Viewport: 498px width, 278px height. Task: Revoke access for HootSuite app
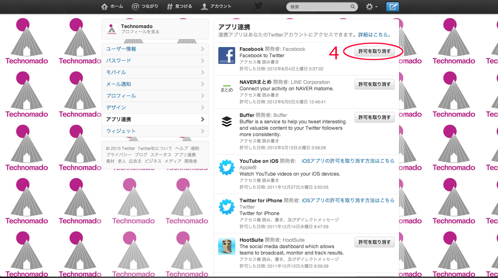[x=374, y=242]
